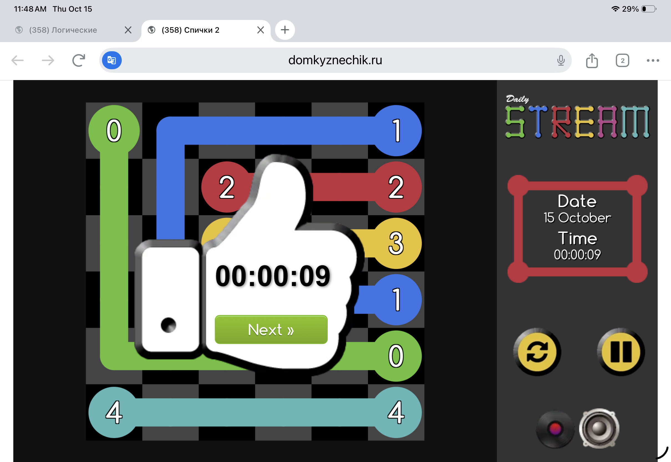Toggle sound with speaker icon
Screen dimensions: 671x462
599,428
